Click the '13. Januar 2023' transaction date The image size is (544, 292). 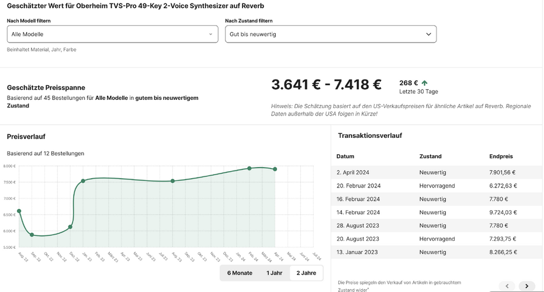(357, 252)
